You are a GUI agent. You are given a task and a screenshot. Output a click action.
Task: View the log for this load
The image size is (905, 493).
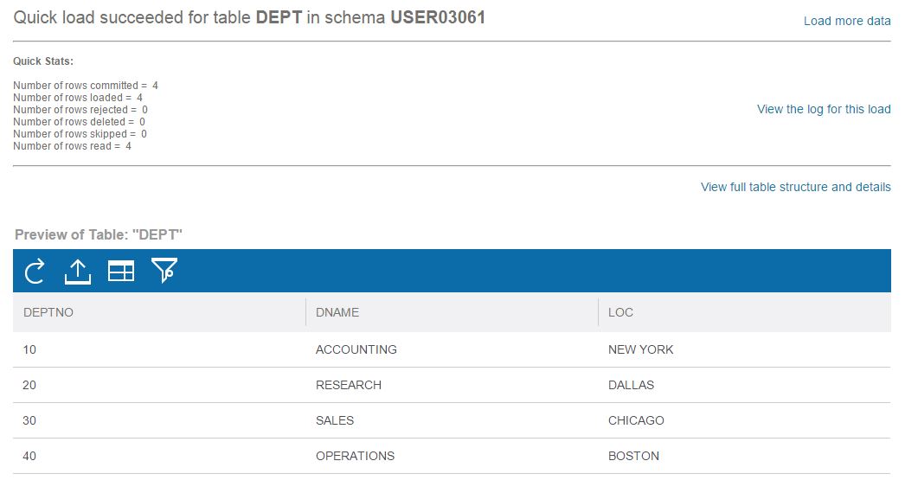coord(823,109)
